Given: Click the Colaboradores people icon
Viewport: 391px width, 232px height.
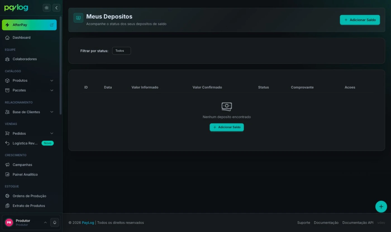Looking at the screenshot, I should click(x=7, y=59).
